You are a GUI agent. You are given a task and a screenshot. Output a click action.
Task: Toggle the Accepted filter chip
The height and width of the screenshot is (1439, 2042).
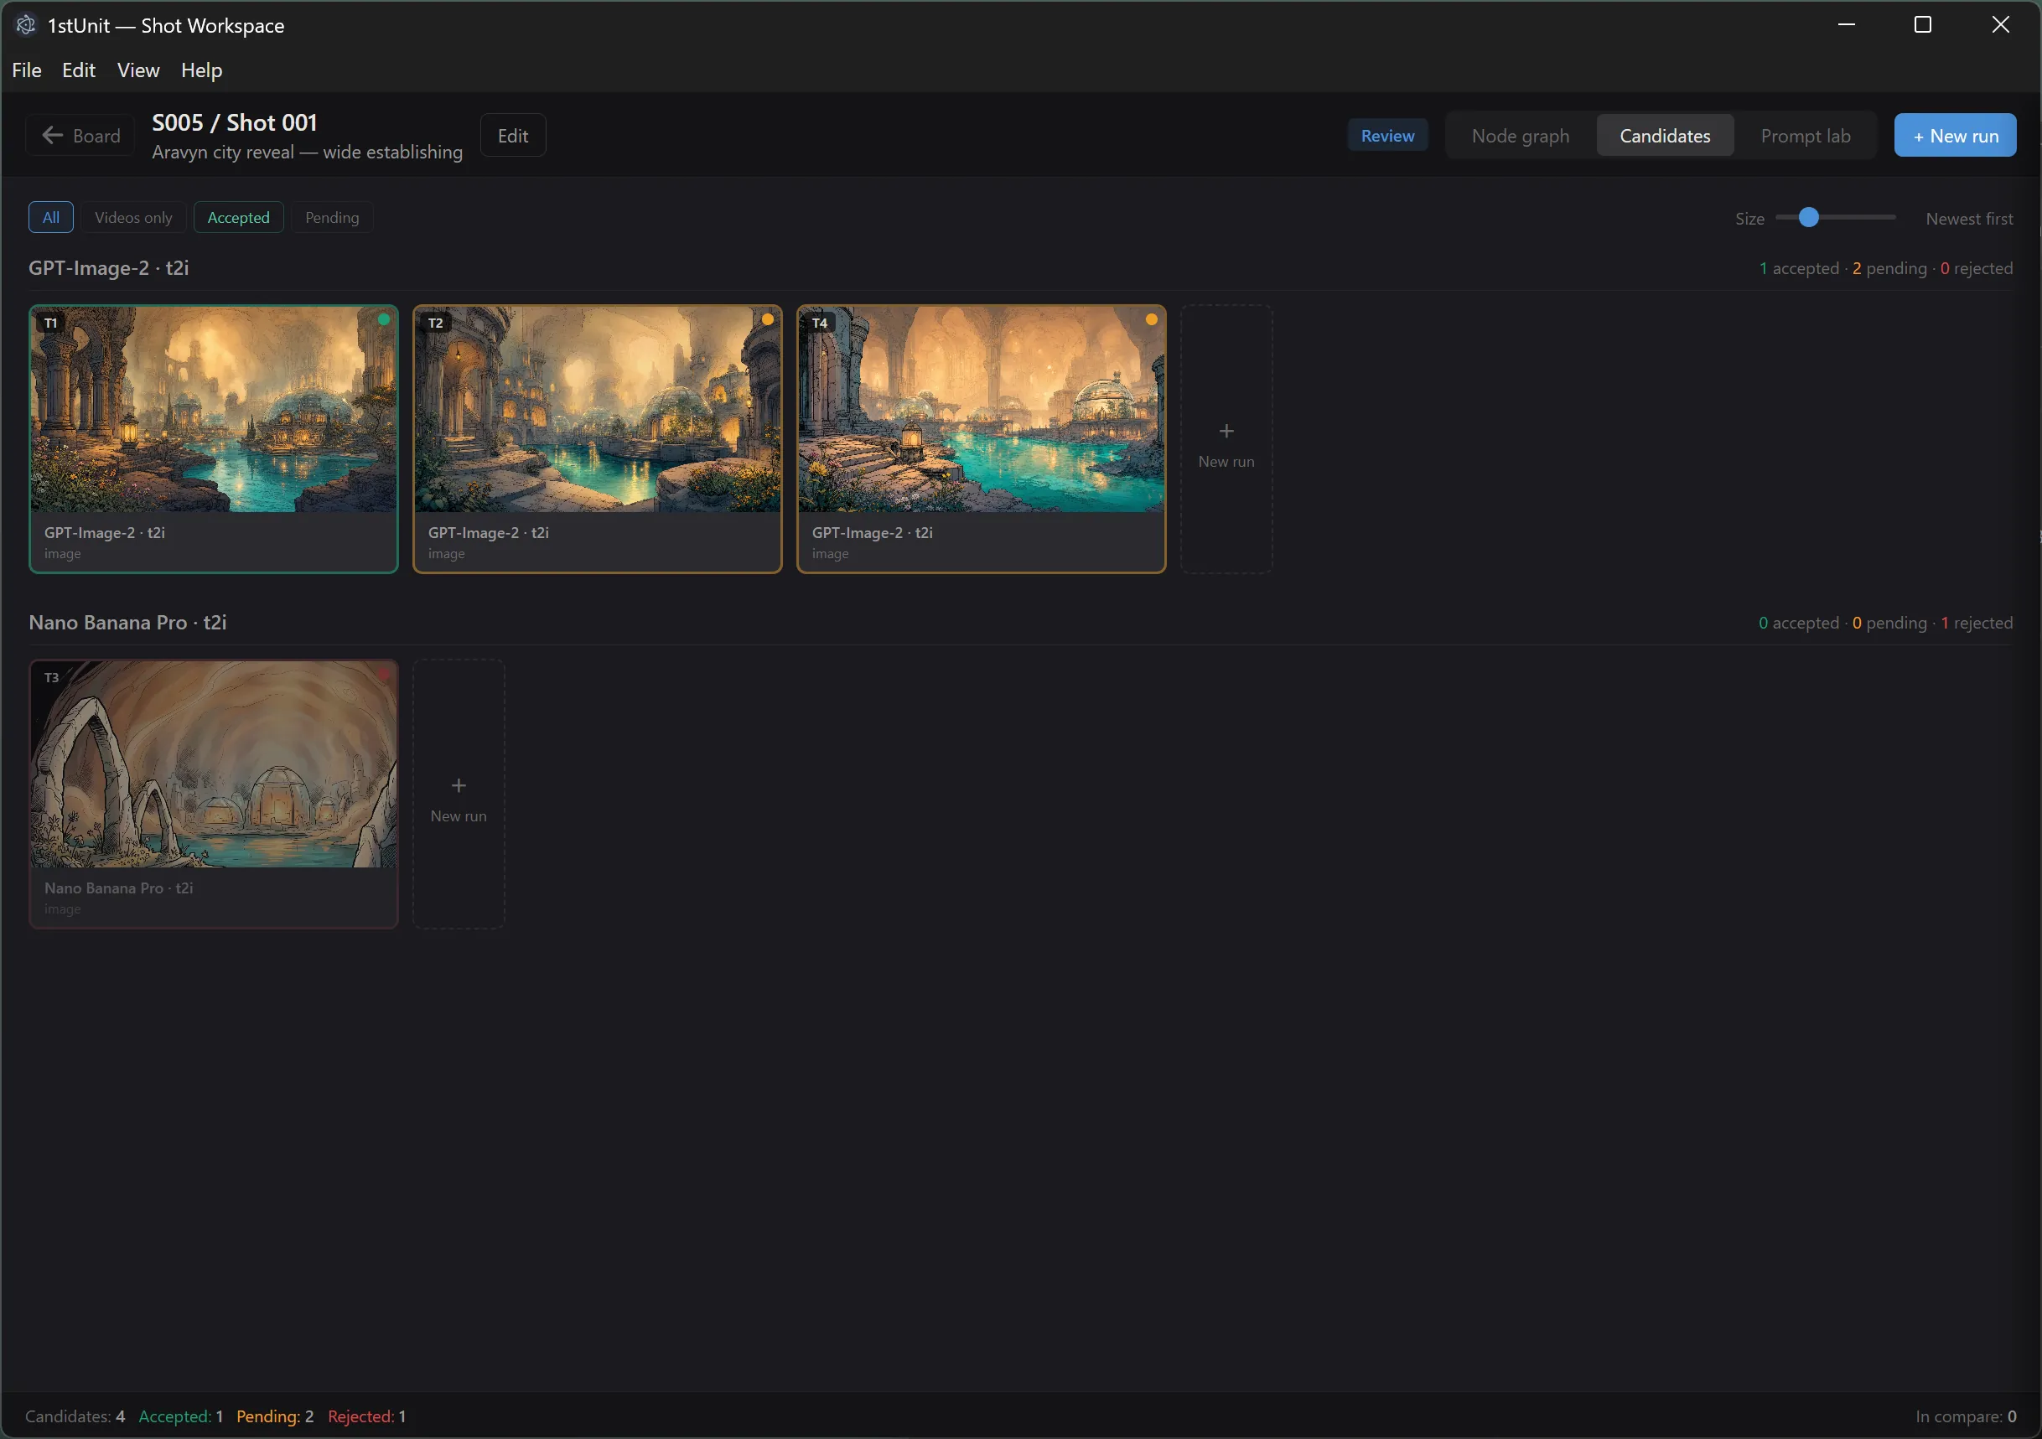tap(238, 217)
